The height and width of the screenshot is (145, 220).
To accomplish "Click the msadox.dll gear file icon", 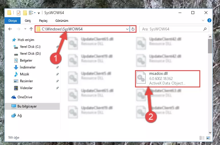I will pos(141,78).
